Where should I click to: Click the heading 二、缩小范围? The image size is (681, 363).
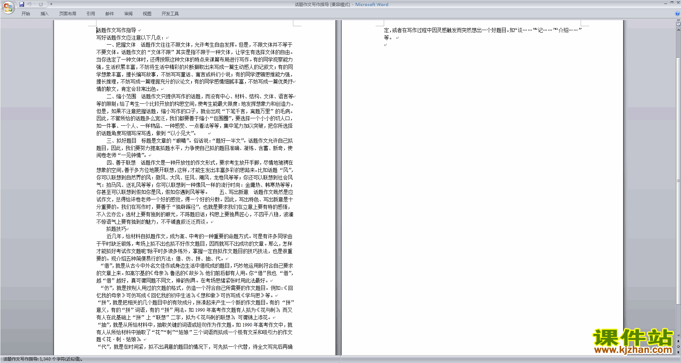(121, 96)
